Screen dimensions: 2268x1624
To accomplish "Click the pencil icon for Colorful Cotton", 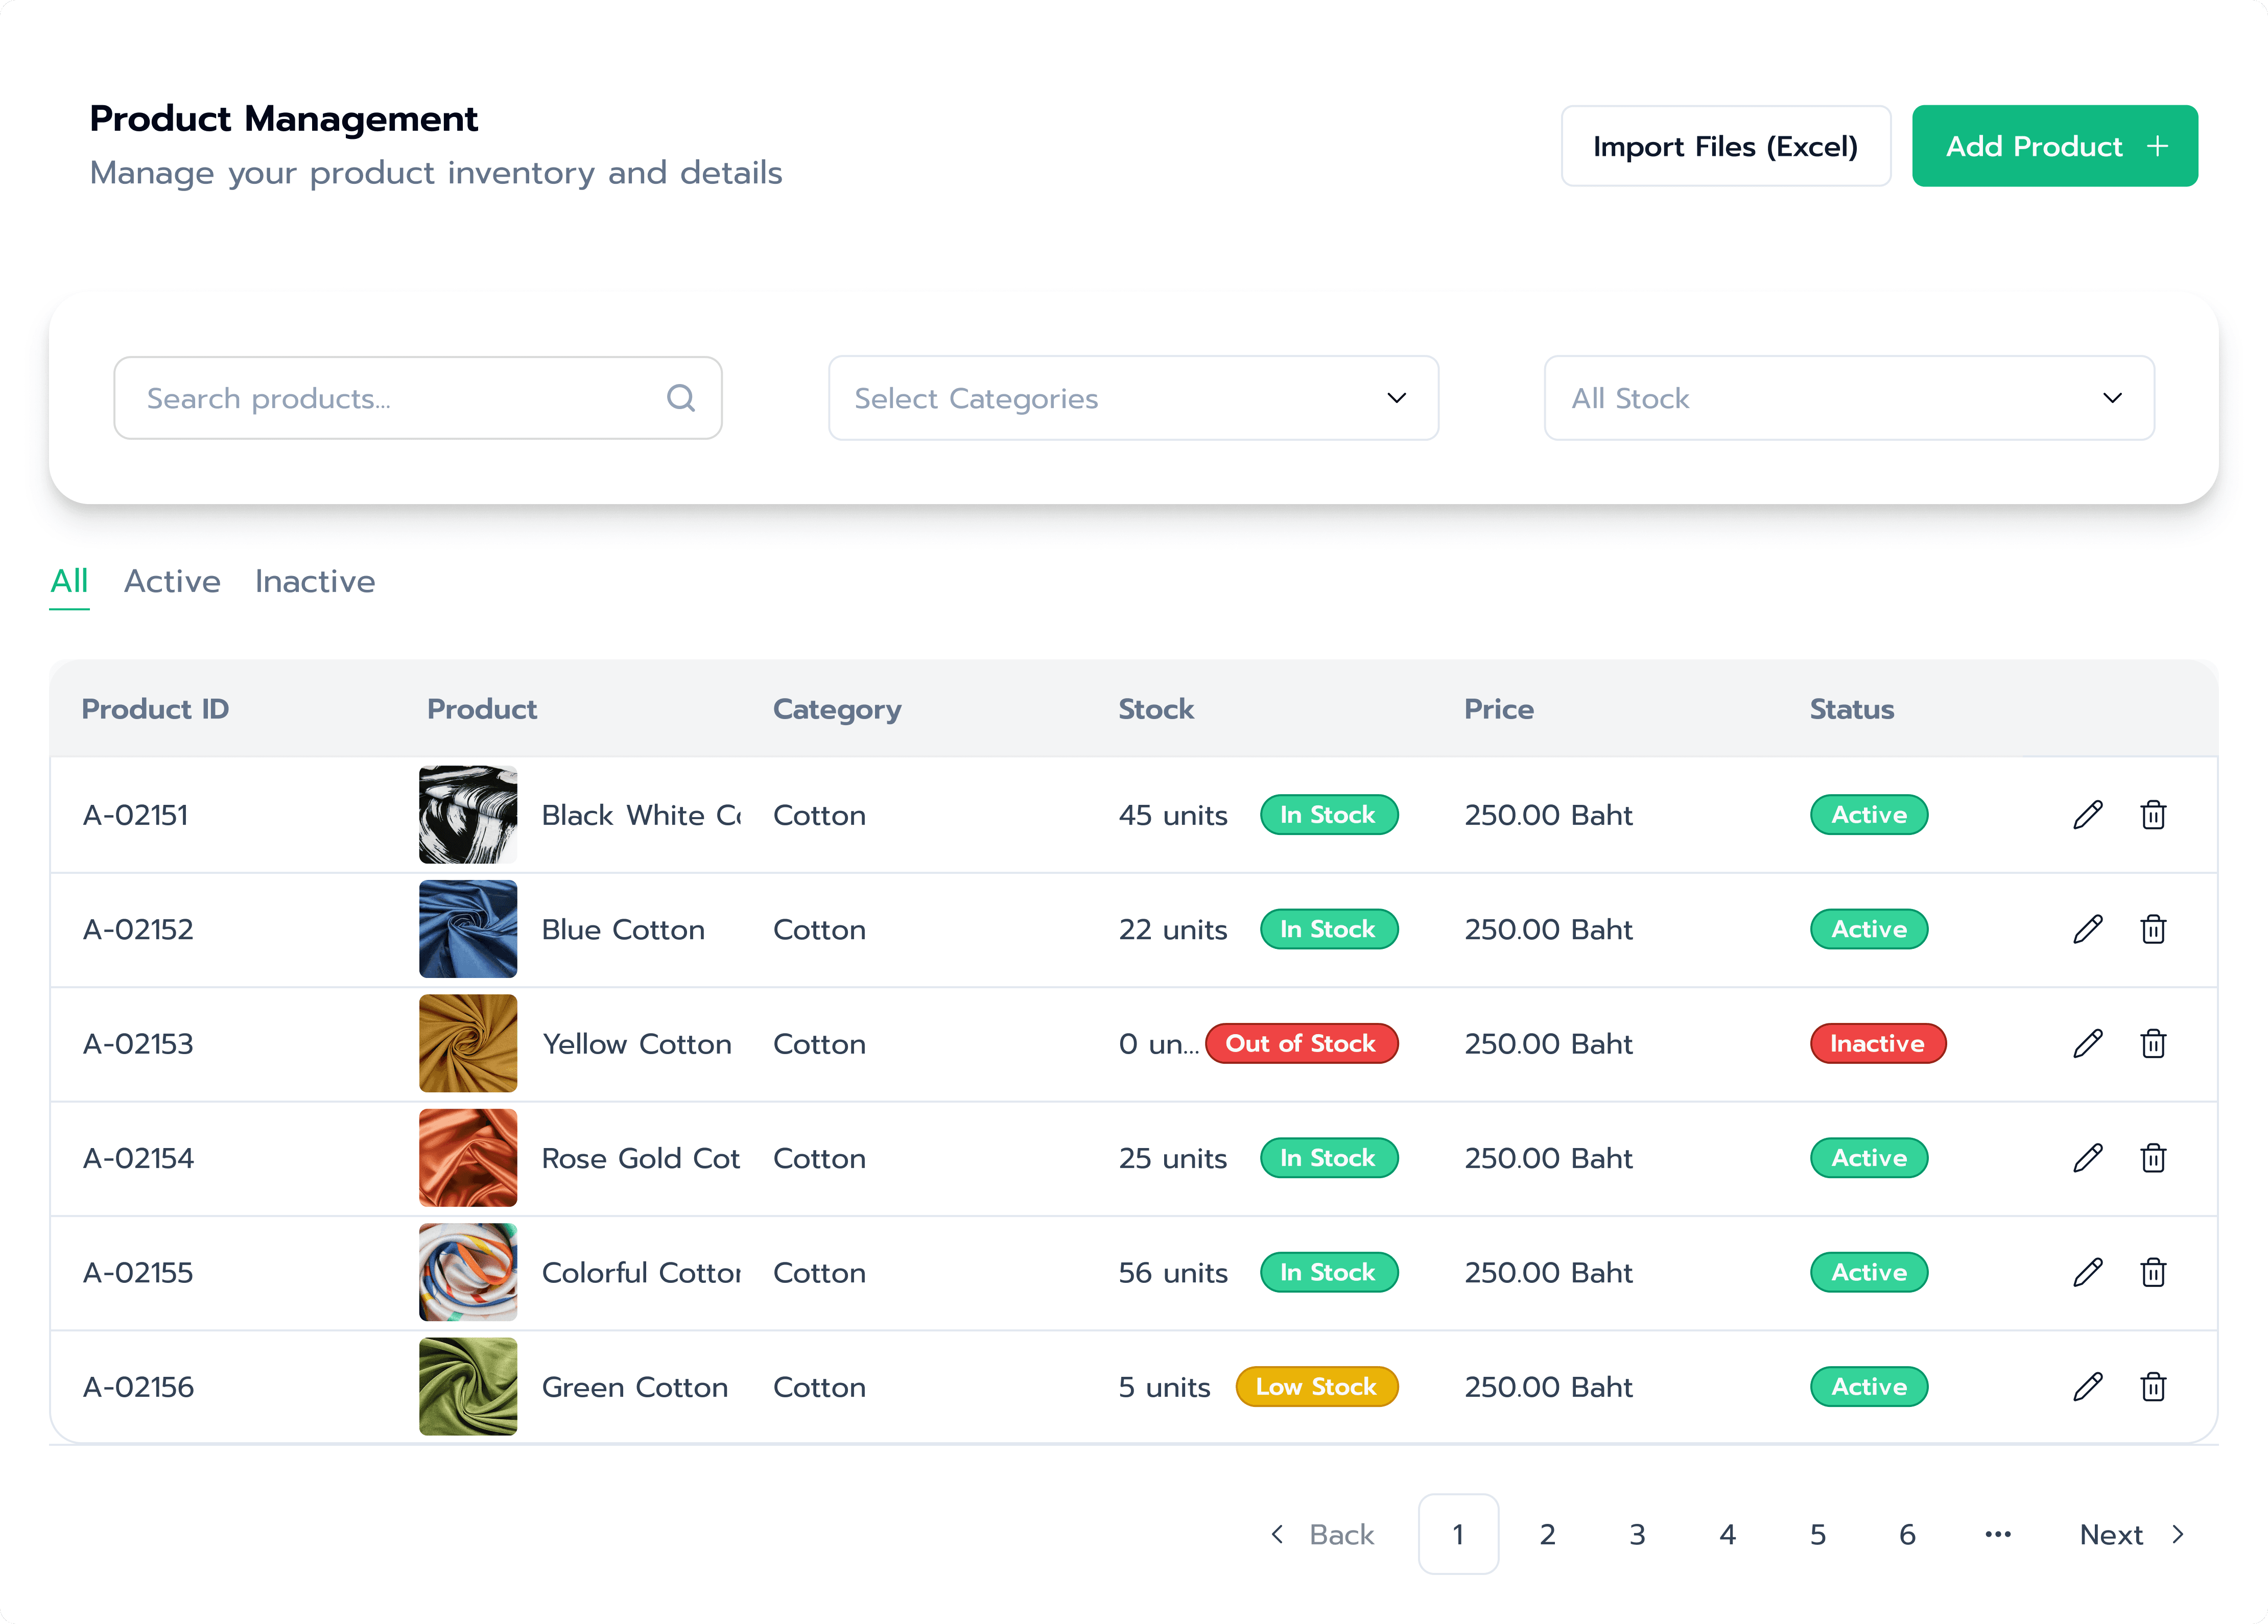I will (x=2087, y=1272).
